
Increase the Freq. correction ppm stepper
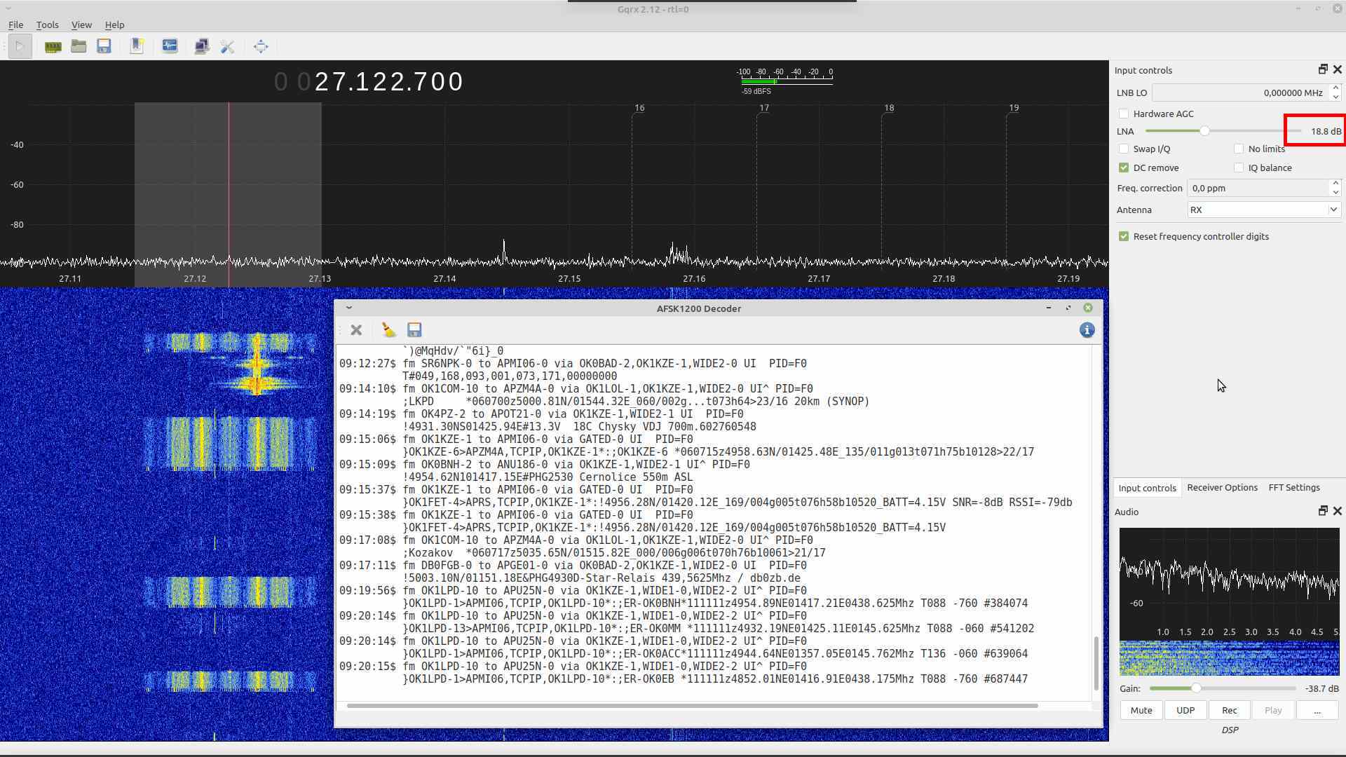pyautogui.click(x=1335, y=184)
